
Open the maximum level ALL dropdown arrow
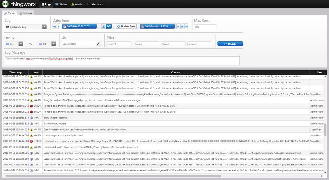(54, 44)
